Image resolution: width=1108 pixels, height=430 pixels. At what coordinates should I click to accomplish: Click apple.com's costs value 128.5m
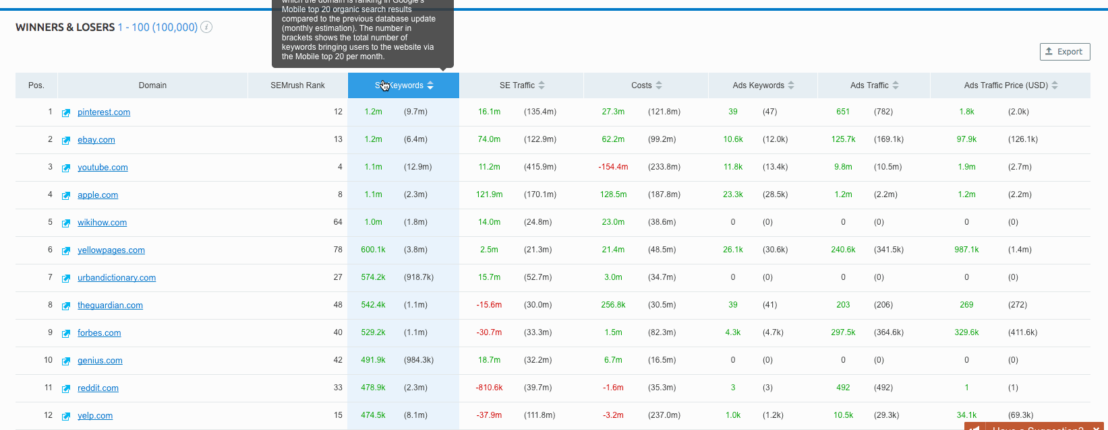click(613, 194)
